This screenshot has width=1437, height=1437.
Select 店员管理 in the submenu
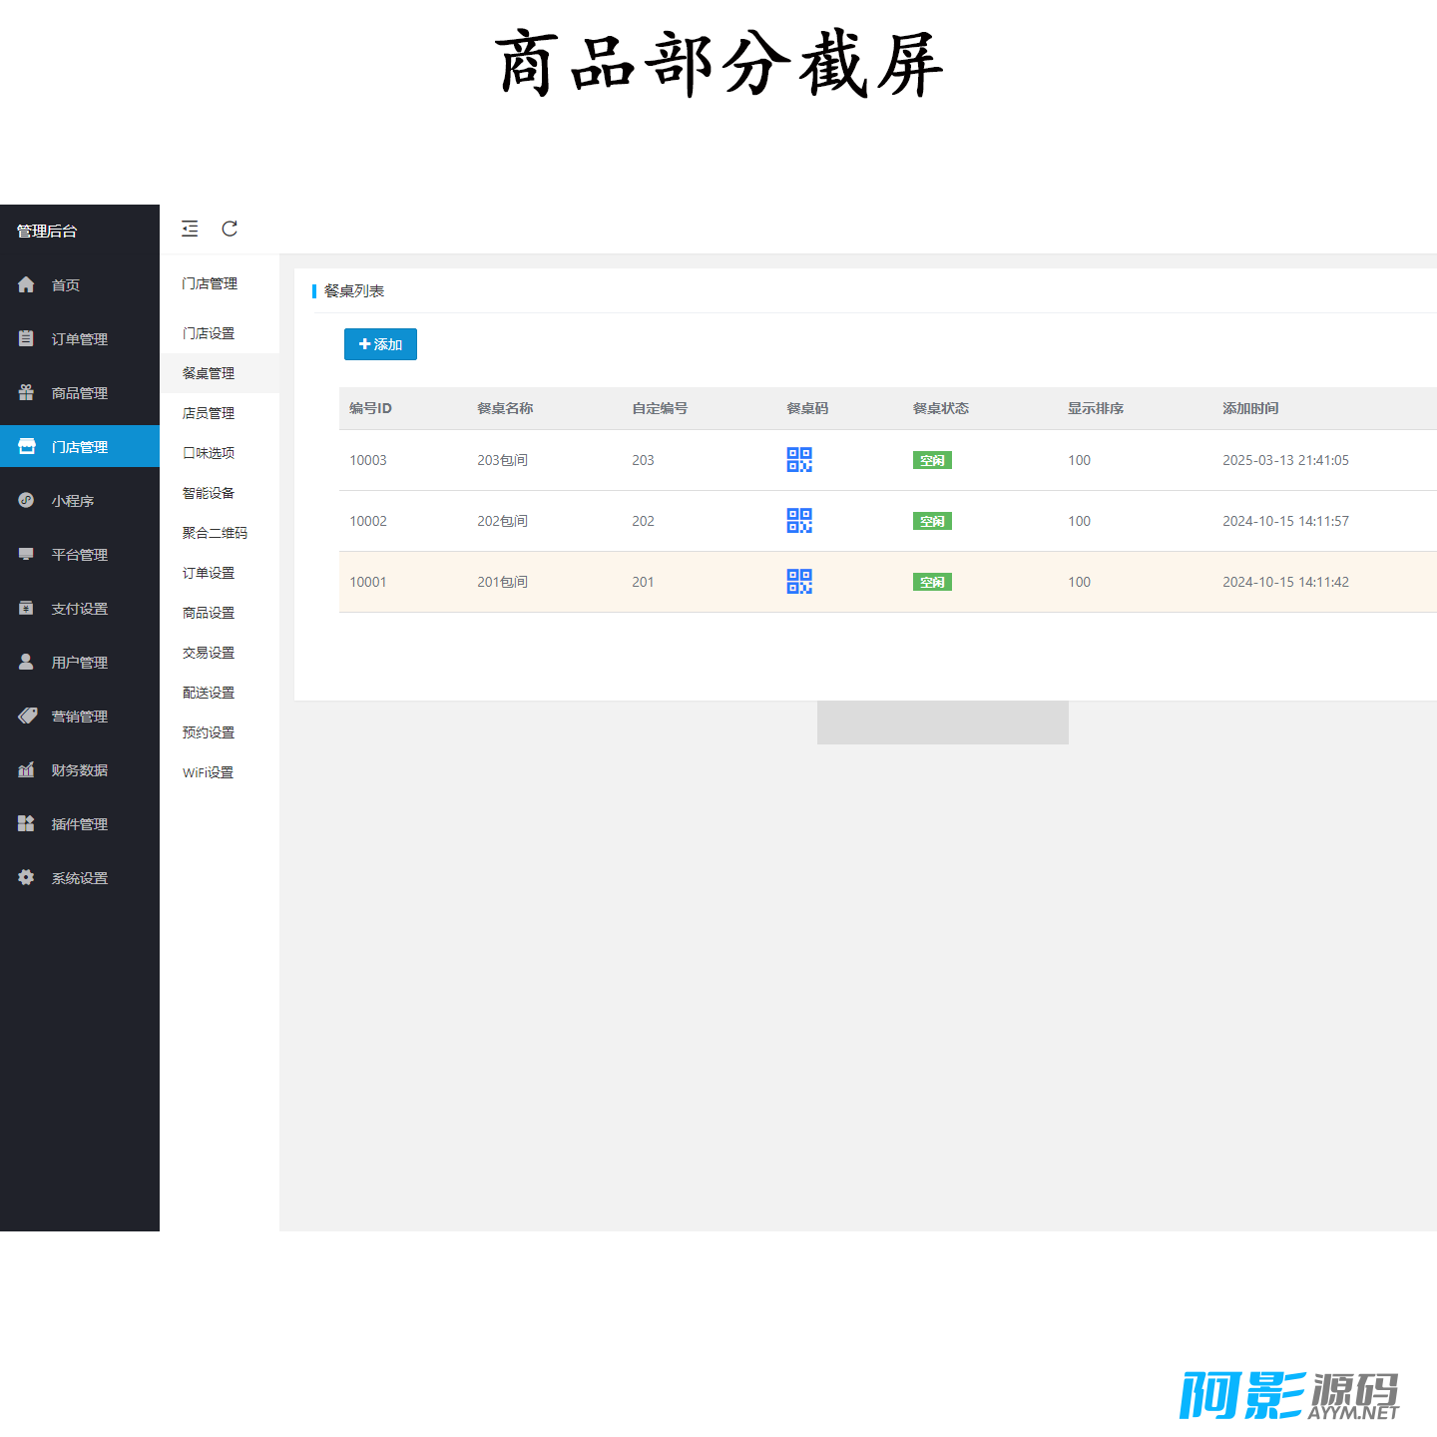pos(209,413)
